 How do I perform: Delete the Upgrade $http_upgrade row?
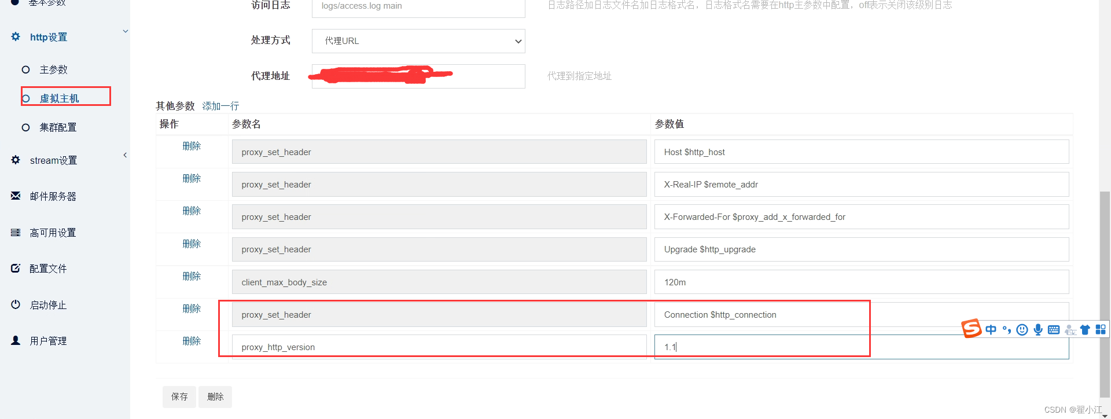[x=192, y=244]
